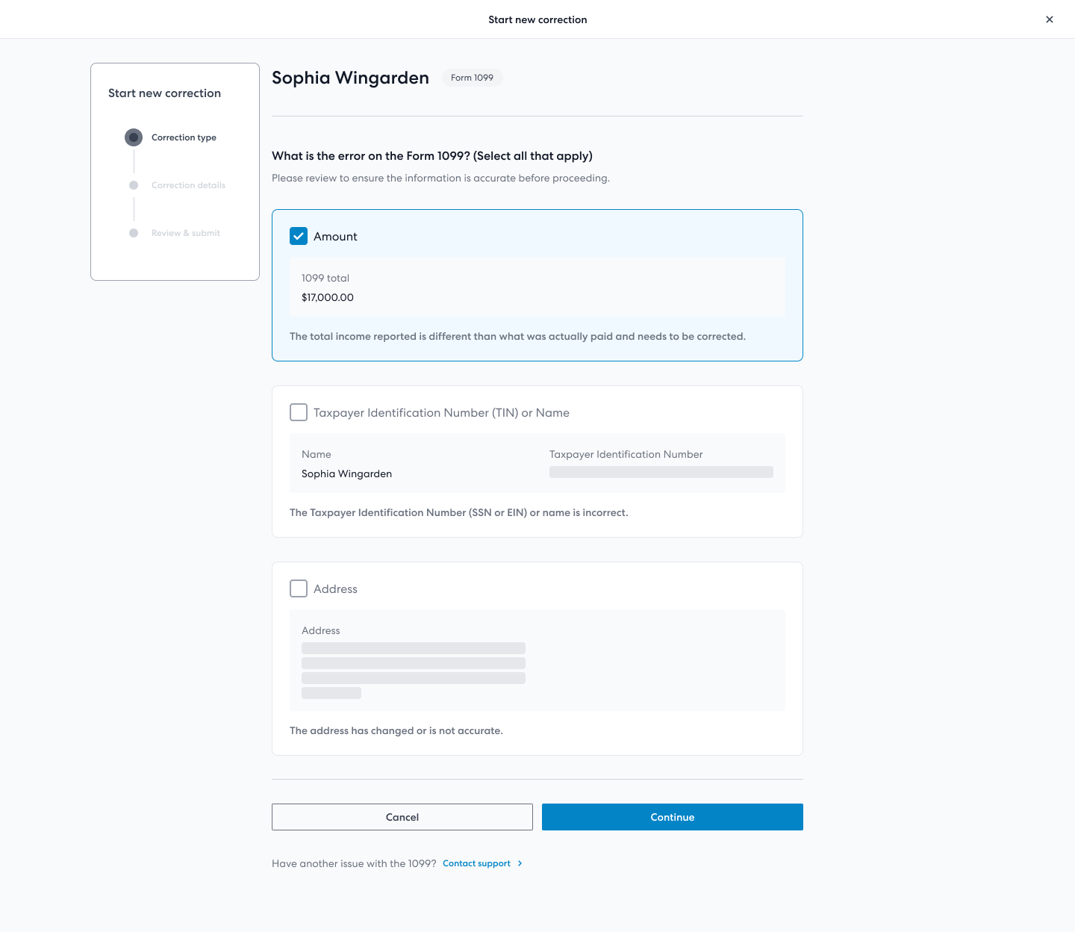Open the Contact support link
The image size is (1075, 932).
476,863
